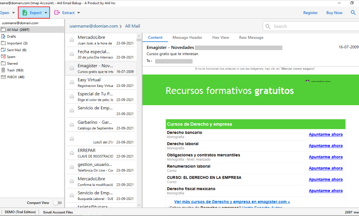Screen dimensions: 359x216
Task: Open first MercadoLibre email Juan José
Action: tap(101, 40)
